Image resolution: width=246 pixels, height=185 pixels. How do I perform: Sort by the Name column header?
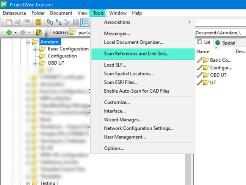coord(203,51)
